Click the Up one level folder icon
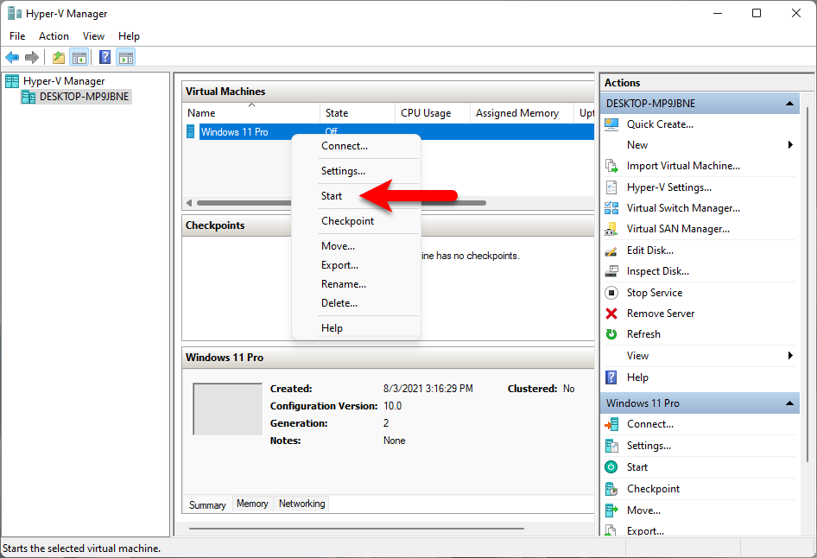The width and height of the screenshot is (817, 558). (x=59, y=57)
